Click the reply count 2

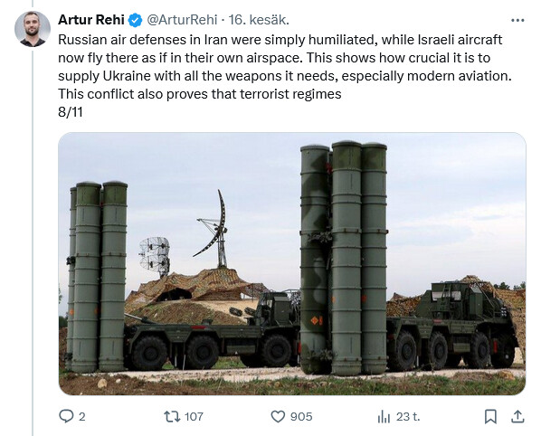[x=81, y=417]
